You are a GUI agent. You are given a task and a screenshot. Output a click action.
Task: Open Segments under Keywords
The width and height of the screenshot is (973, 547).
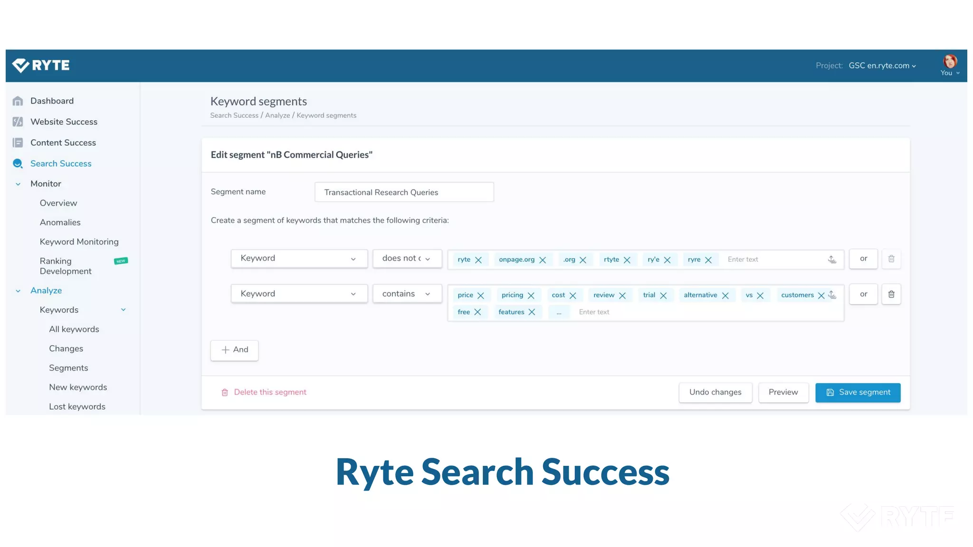(68, 368)
